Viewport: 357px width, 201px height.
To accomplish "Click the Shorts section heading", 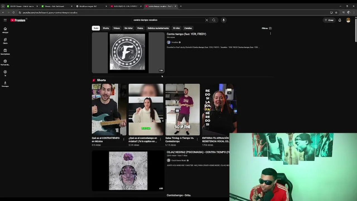I will coord(101,80).
